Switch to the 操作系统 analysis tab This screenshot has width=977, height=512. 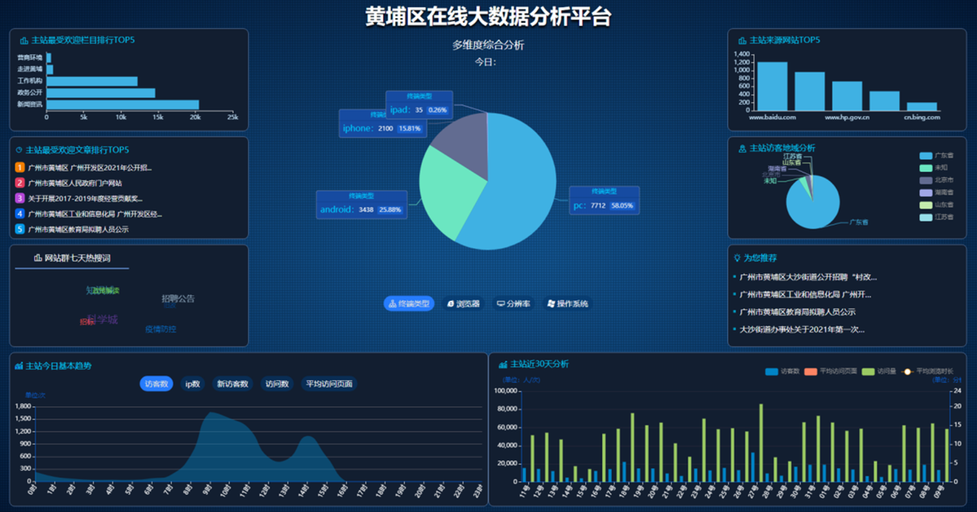click(x=567, y=303)
